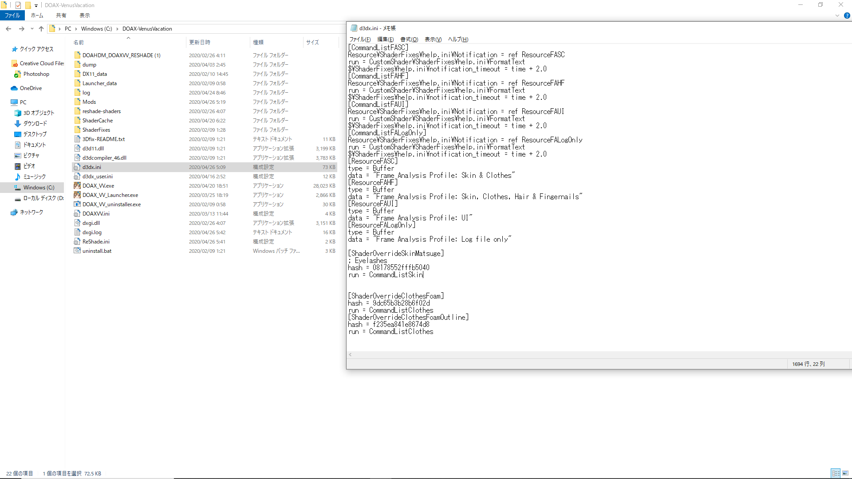This screenshot has height=479, width=852.
Task: Select the dump folder icon
Action: 77,65
